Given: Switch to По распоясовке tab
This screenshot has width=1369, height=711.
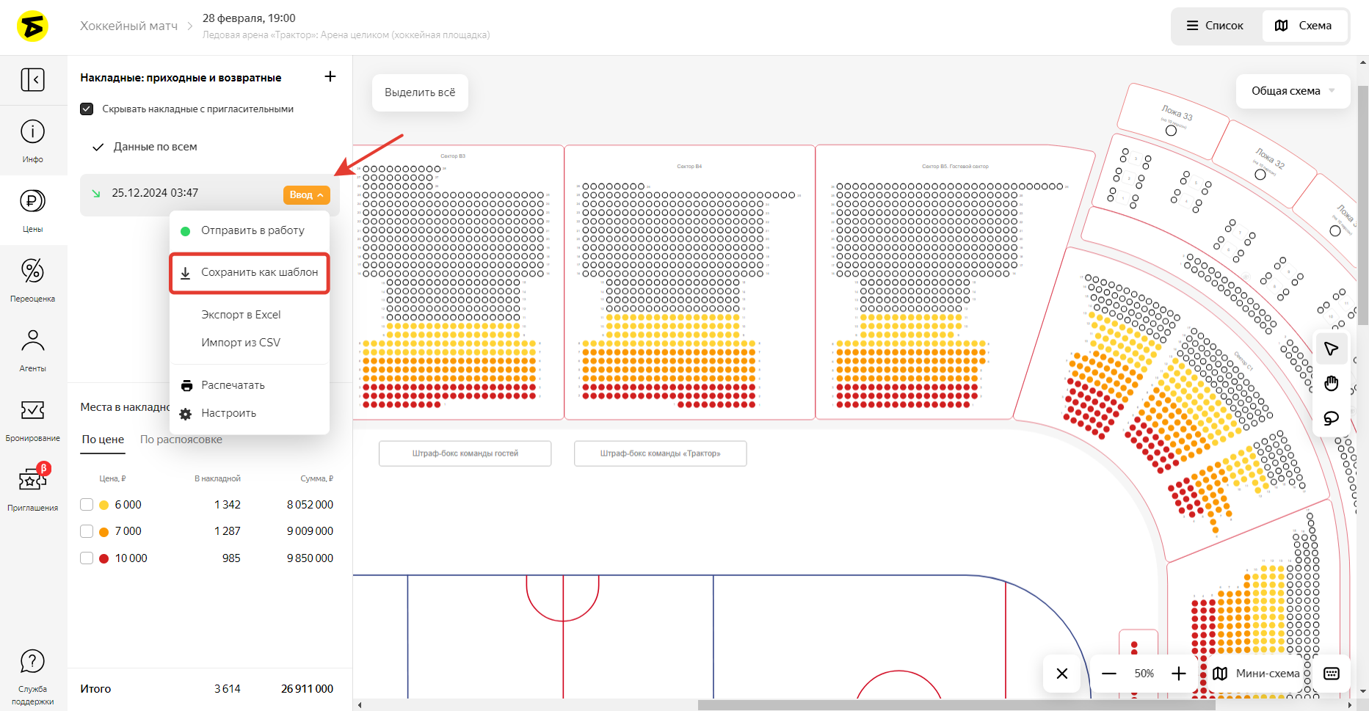Looking at the screenshot, I should point(181,440).
